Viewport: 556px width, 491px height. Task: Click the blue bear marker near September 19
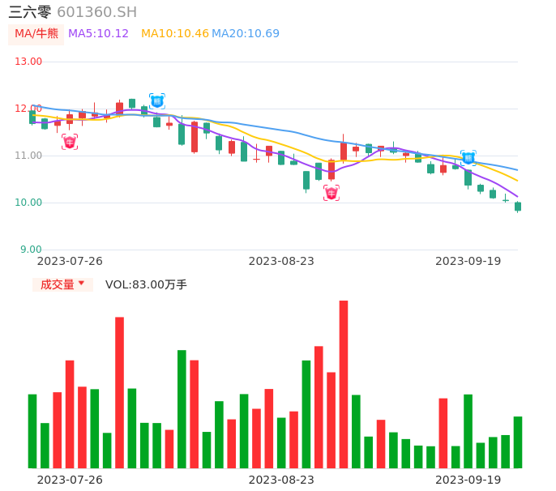coord(468,158)
